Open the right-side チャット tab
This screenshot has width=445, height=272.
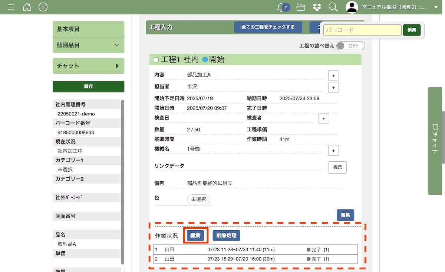(436, 141)
